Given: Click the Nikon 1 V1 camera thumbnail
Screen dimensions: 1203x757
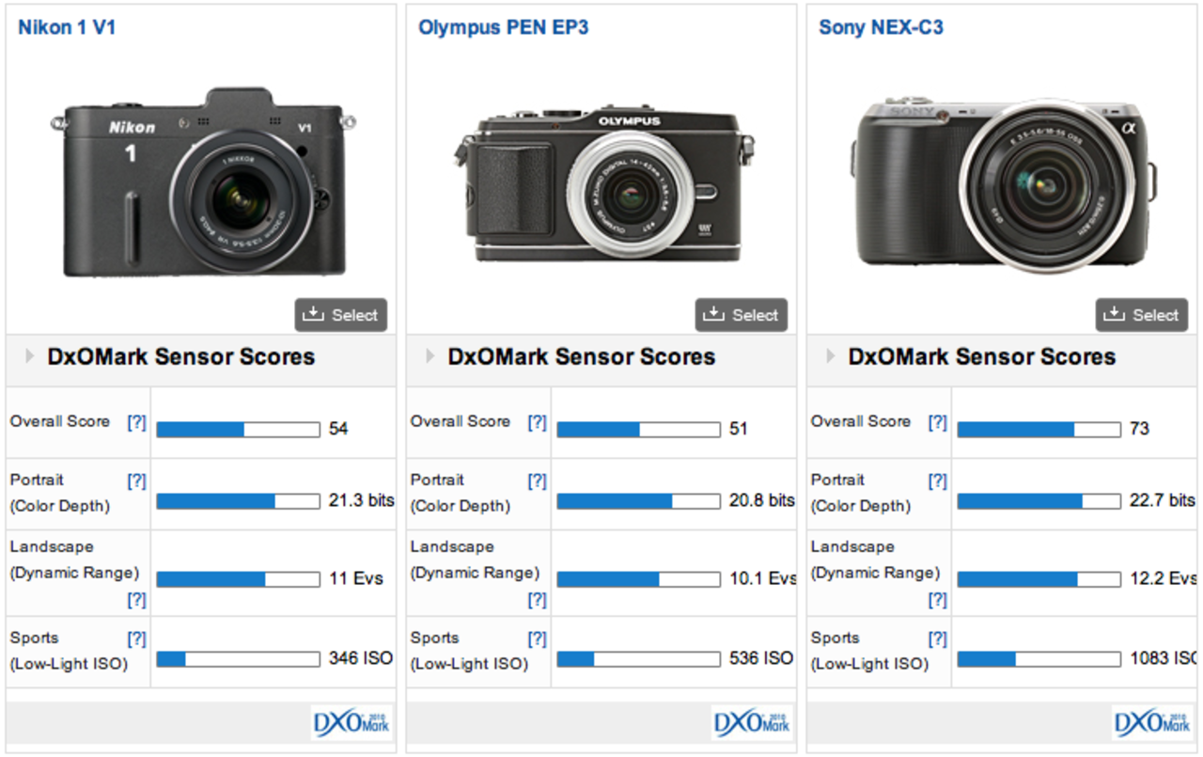Looking at the screenshot, I should point(202,183).
